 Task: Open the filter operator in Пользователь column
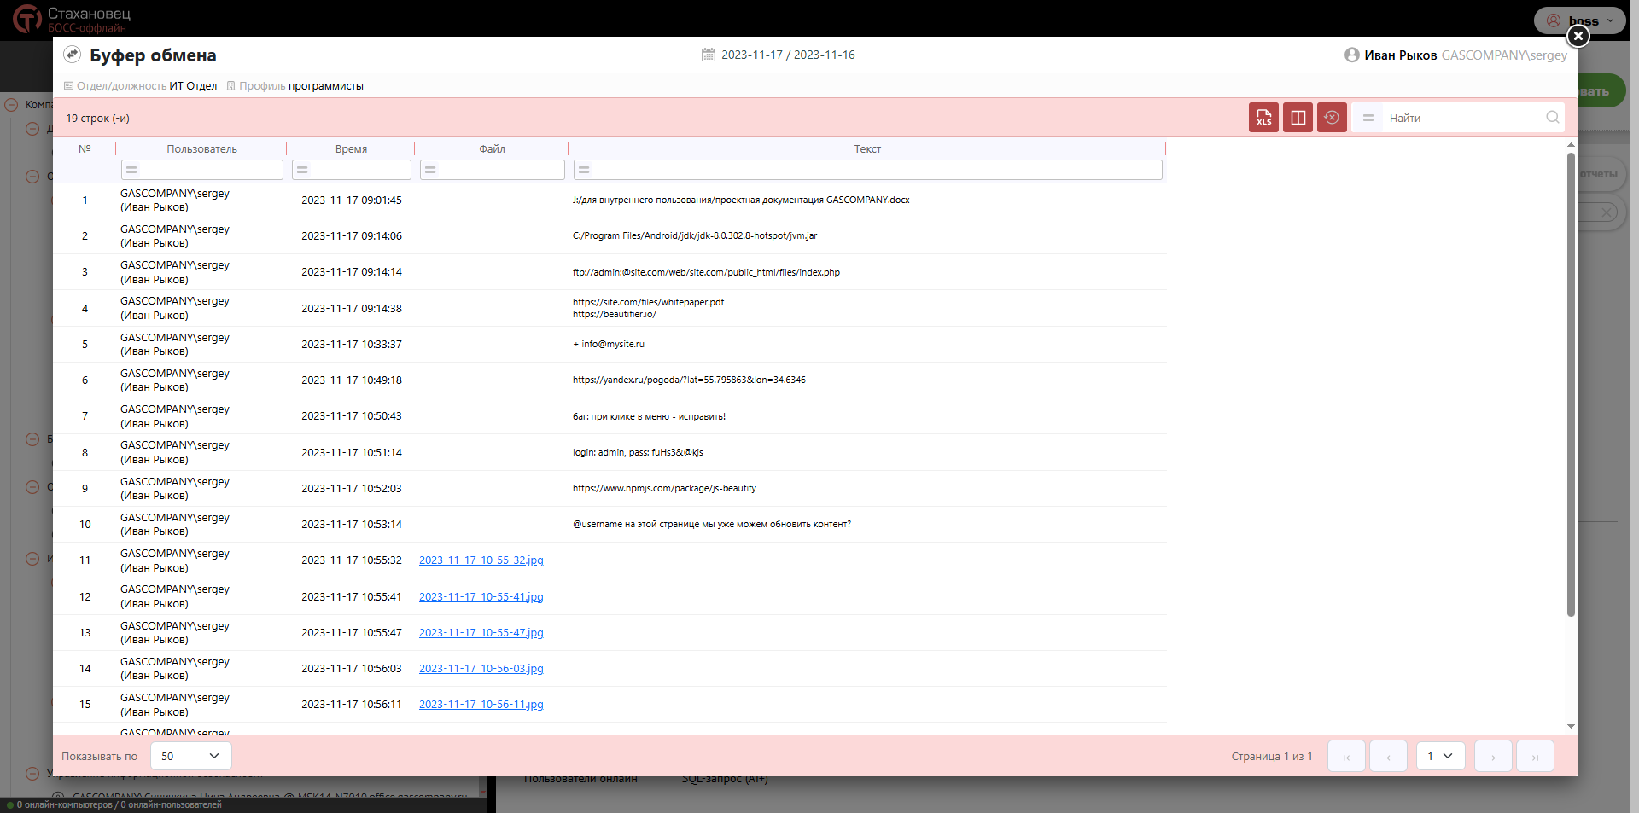click(131, 170)
